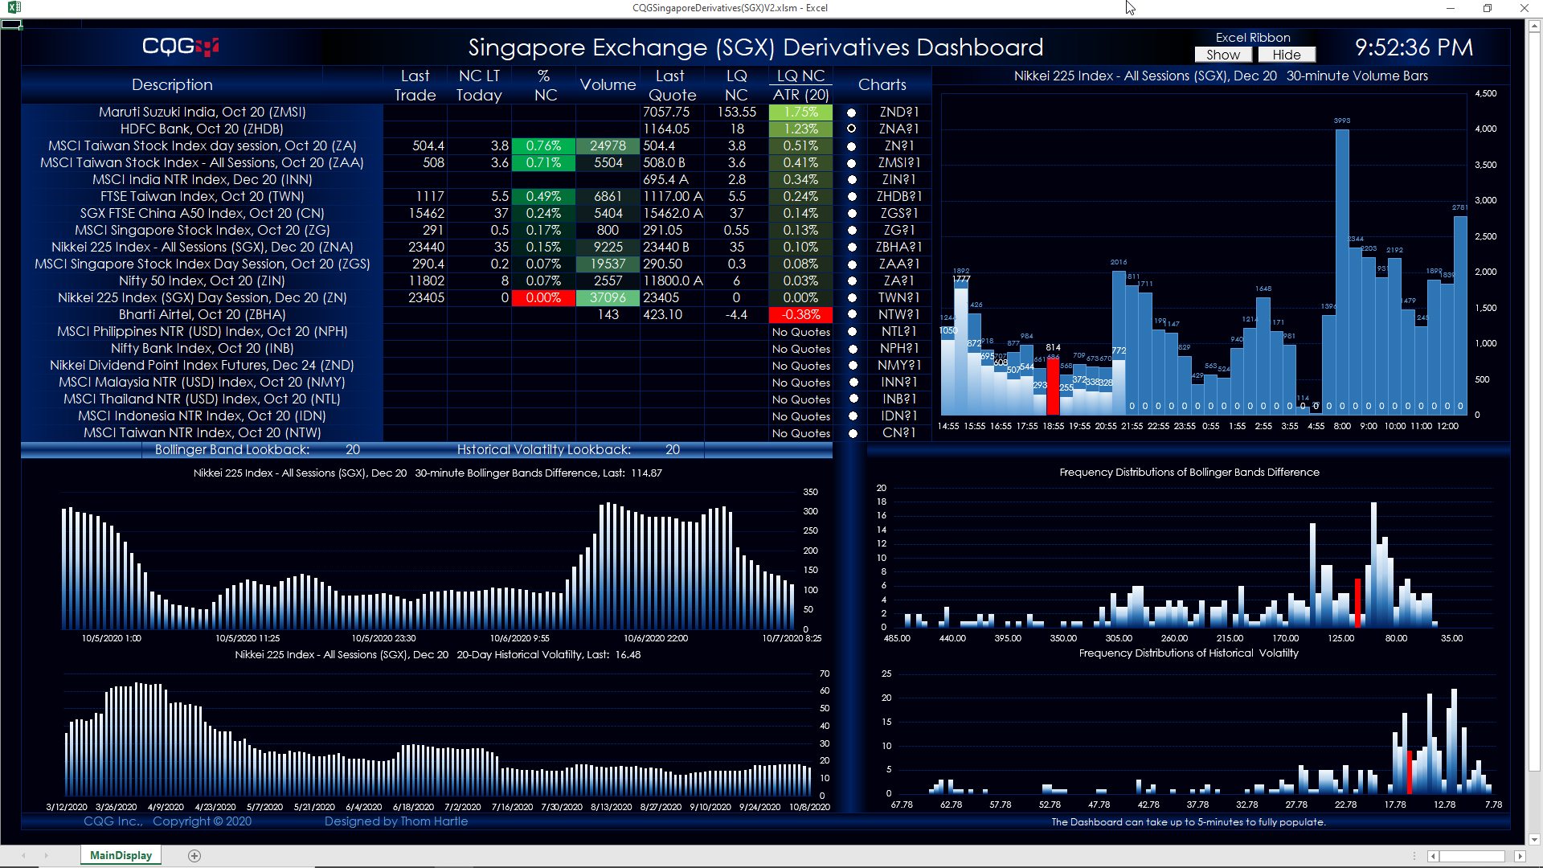Select the NTL?1 chart radio button

853,331
